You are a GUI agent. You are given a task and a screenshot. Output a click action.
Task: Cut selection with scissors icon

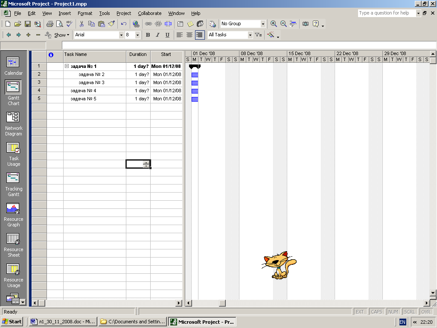tap(82, 24)
